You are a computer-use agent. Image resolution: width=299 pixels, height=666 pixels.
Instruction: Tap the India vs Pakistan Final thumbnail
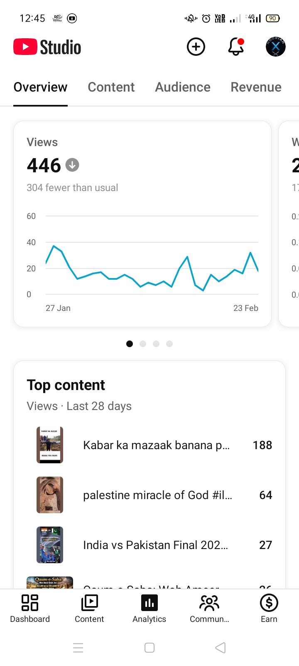click(x=50, y=545)
